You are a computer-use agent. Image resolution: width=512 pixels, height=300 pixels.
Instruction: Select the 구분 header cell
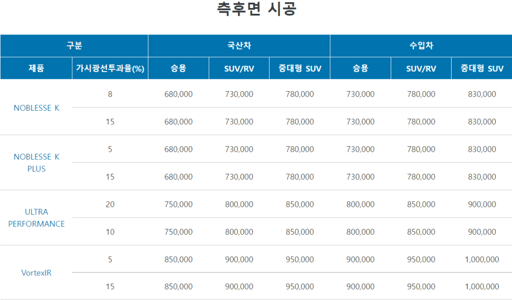point(74,46)
